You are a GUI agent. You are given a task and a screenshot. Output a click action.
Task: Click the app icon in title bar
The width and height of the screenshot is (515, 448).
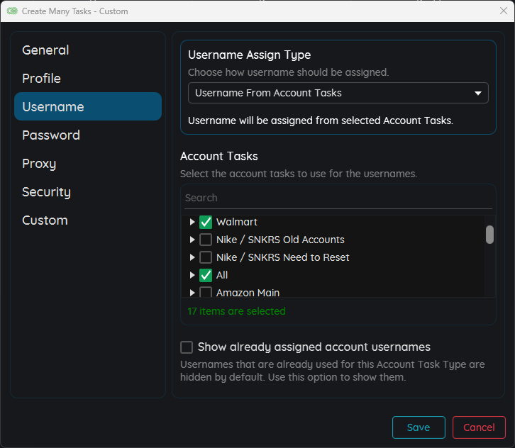click(x=12, y=11)
